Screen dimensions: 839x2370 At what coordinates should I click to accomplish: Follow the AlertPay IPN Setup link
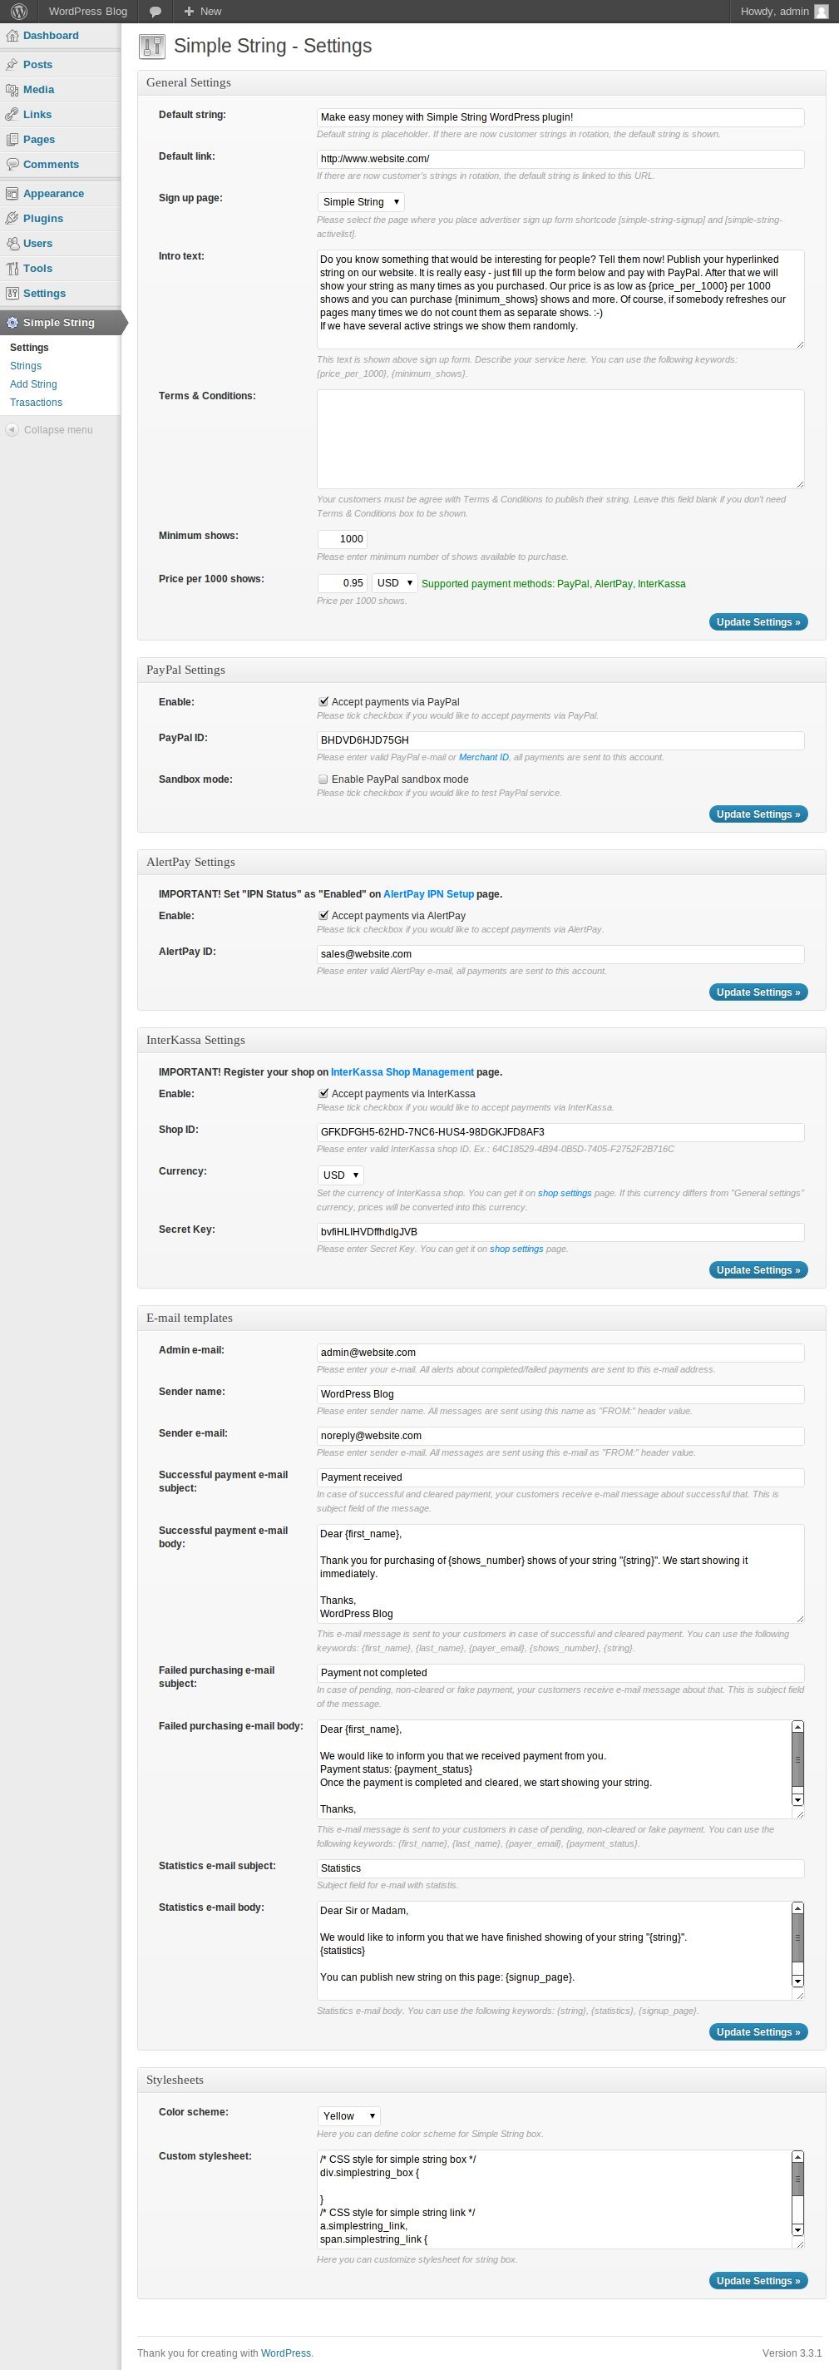coord(429,894)
